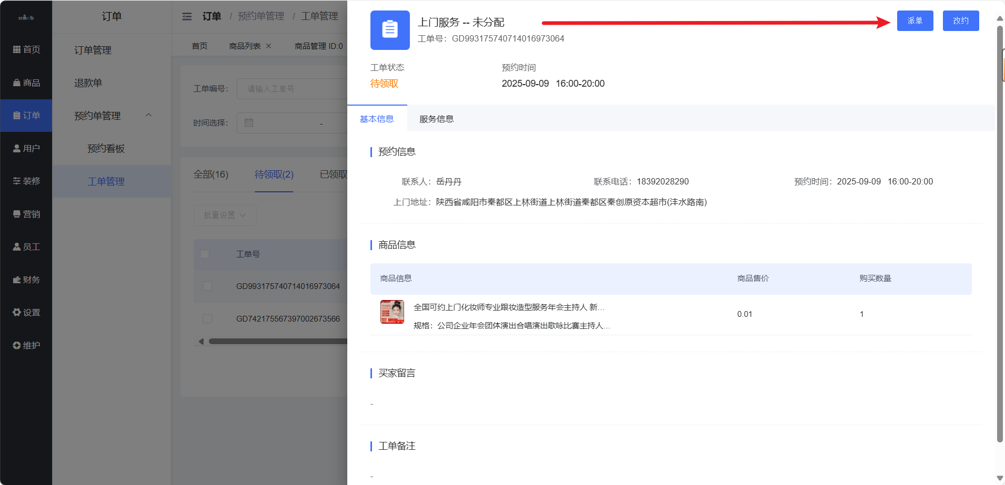
Task: Select the 商品 products icon in sidebar
Action: 26,82
